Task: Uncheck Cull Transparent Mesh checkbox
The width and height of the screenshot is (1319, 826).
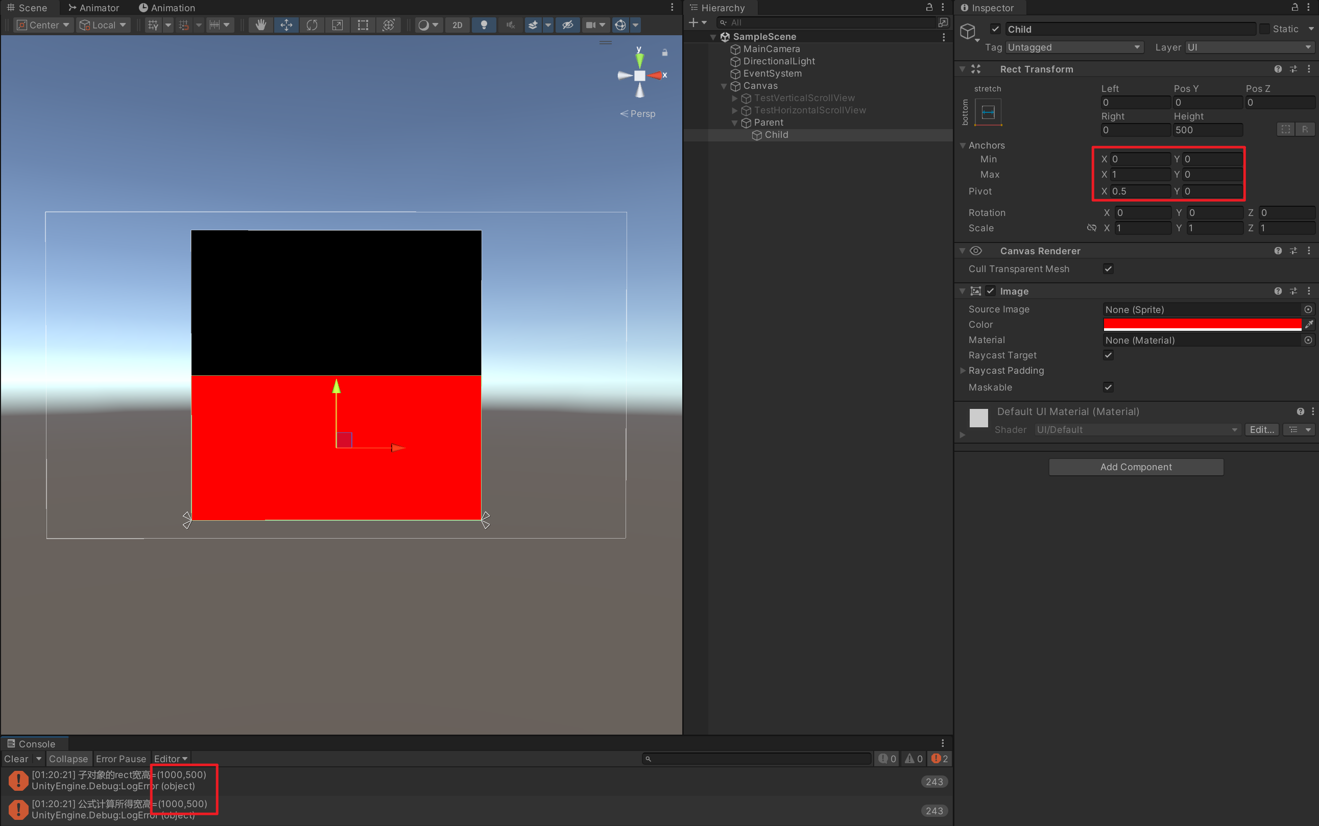Action: (x=1108, y=269)
